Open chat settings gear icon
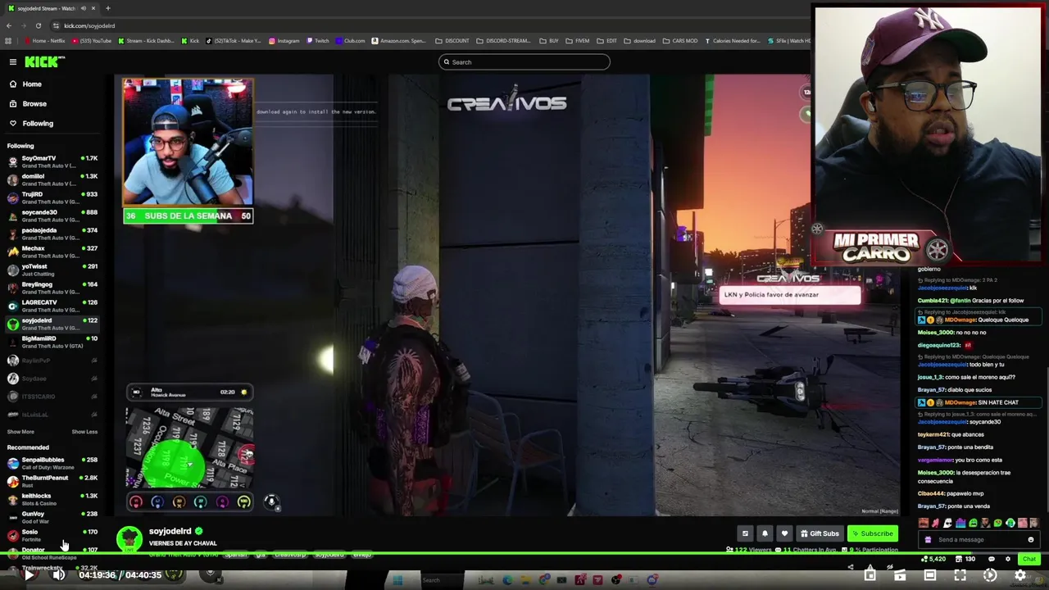 click(x=1007, y=559)
